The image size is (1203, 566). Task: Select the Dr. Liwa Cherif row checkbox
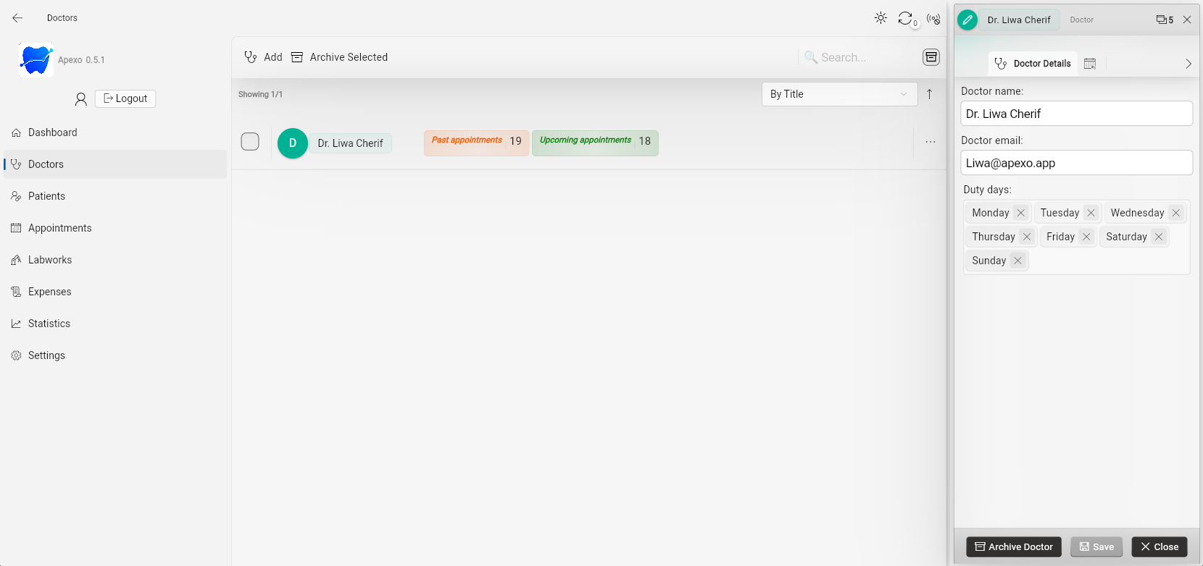[250, 142]
